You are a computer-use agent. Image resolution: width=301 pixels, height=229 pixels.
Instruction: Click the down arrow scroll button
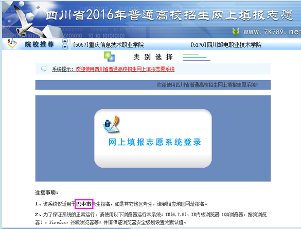pyautogui.click(x=65, y=47)
